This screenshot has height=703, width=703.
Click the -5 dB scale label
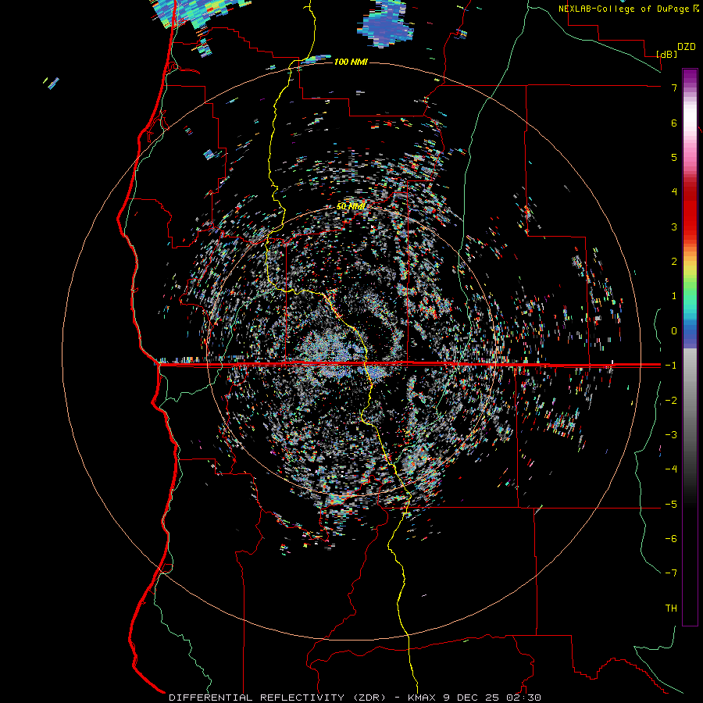(671, 505)
